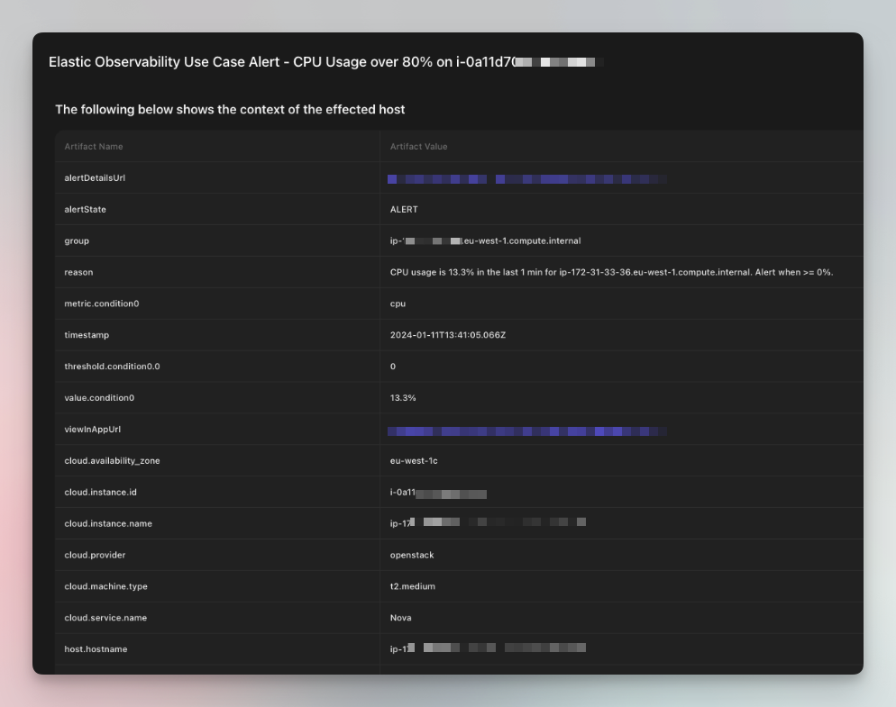Open the blurred alertDetailsUrl link

(526, 178)
